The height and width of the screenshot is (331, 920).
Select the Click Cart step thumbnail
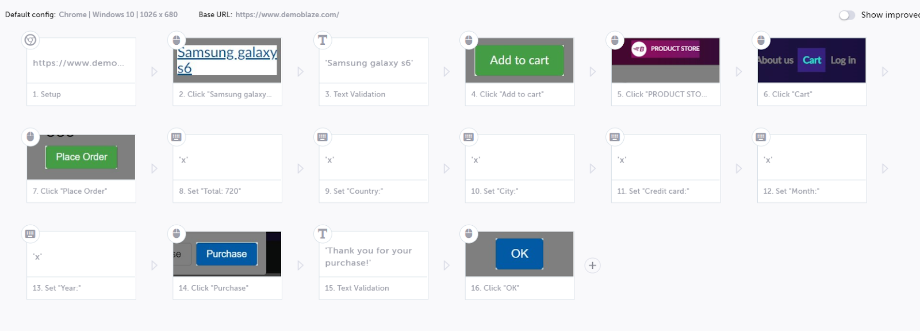[x=811, y=60]
